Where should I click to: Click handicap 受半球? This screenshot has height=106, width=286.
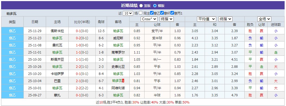point(157,38)
